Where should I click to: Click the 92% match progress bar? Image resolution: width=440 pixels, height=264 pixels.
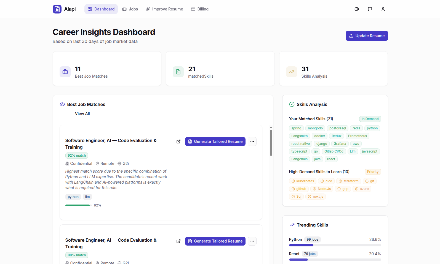click(x=79, y=205)
